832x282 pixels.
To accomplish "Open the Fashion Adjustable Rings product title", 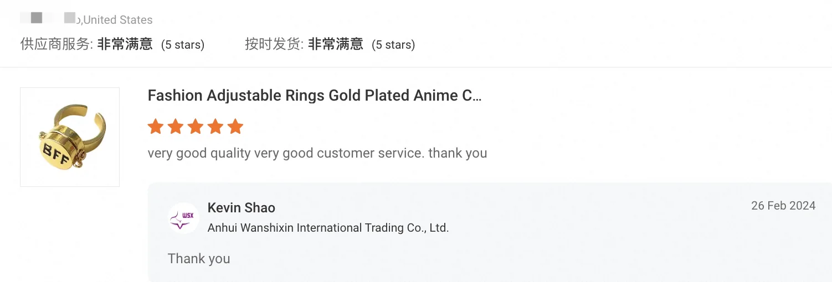I will 315,96.
